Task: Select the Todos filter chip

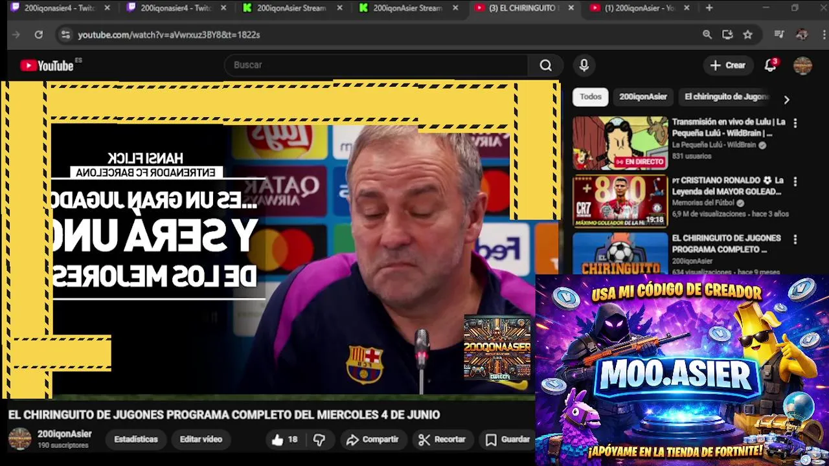Action: point(590,97)
